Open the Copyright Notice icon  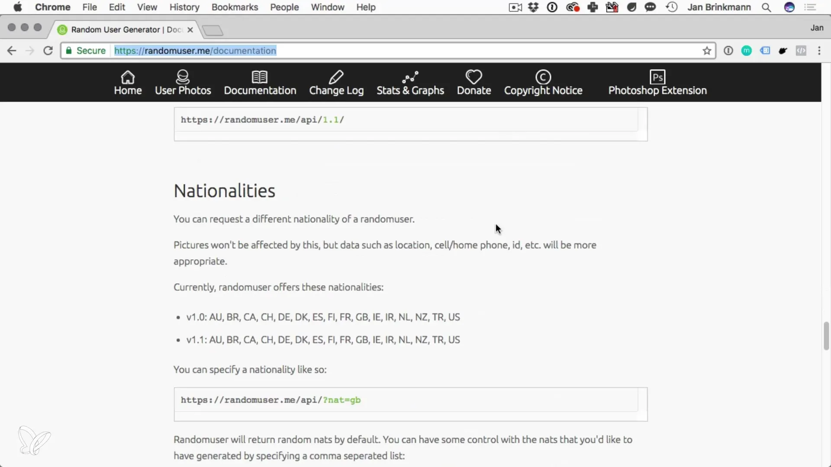543,77
